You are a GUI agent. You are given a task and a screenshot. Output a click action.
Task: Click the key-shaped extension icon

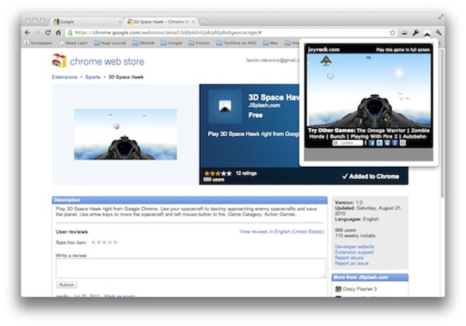pyautogui.click(x=415, y=33)
